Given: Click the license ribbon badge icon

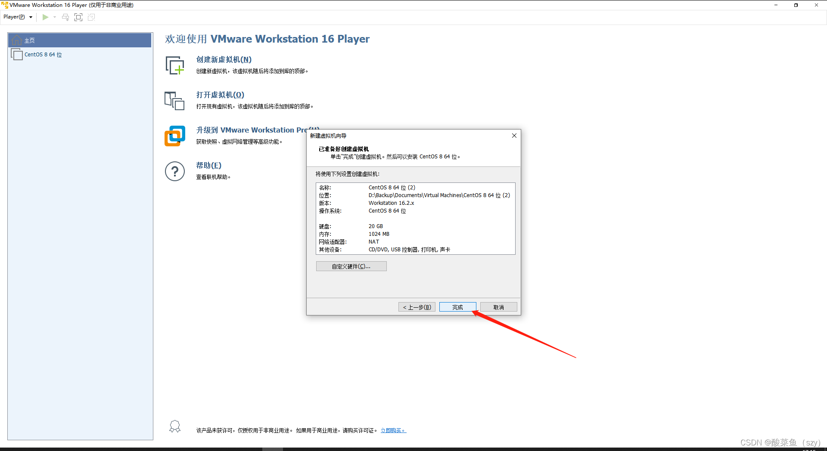Looking at the screenshot, I should 175,426.
